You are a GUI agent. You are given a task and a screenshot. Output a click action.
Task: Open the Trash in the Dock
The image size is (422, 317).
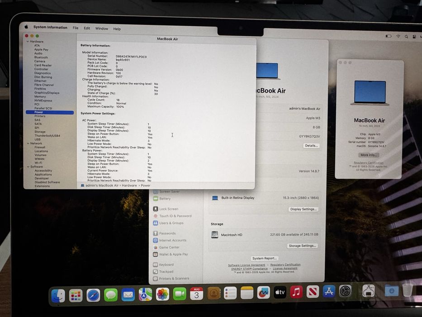(408, 290)
